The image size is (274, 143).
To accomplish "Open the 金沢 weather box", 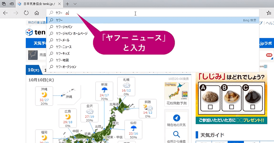I will 89,113.
